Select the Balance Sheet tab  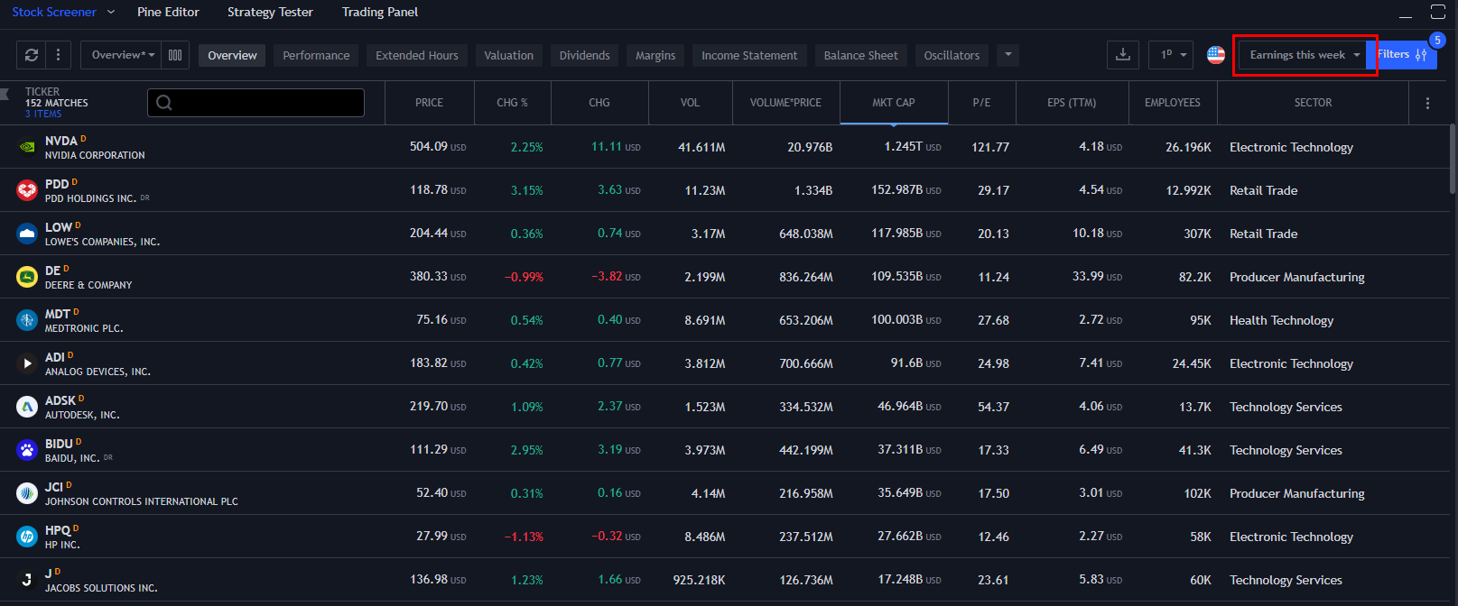click(860, 55)
